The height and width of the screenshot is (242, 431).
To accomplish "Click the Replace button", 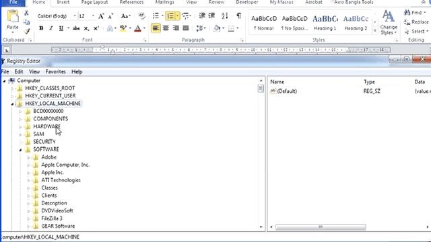I will pyautogui.click(x=417, y=22).
